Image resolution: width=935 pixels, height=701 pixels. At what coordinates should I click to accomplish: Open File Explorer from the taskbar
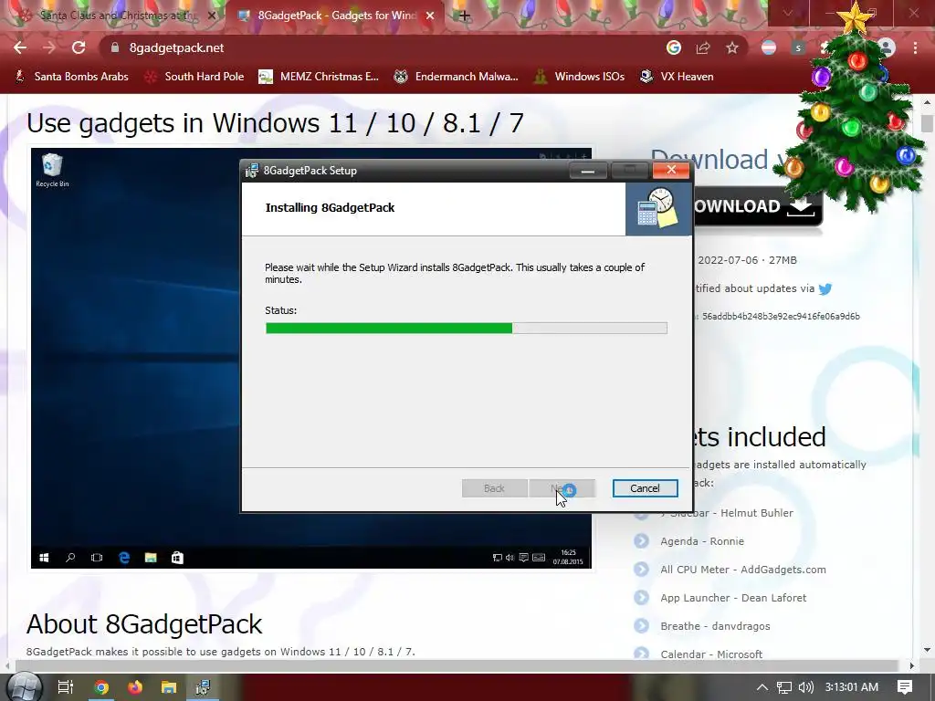tap(169, 687)
